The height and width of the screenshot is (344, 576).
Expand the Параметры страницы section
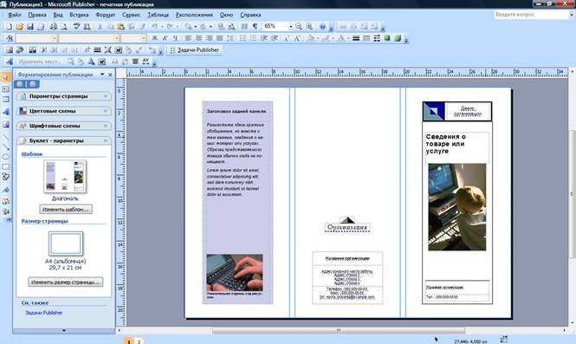click(x=64, y=96)
